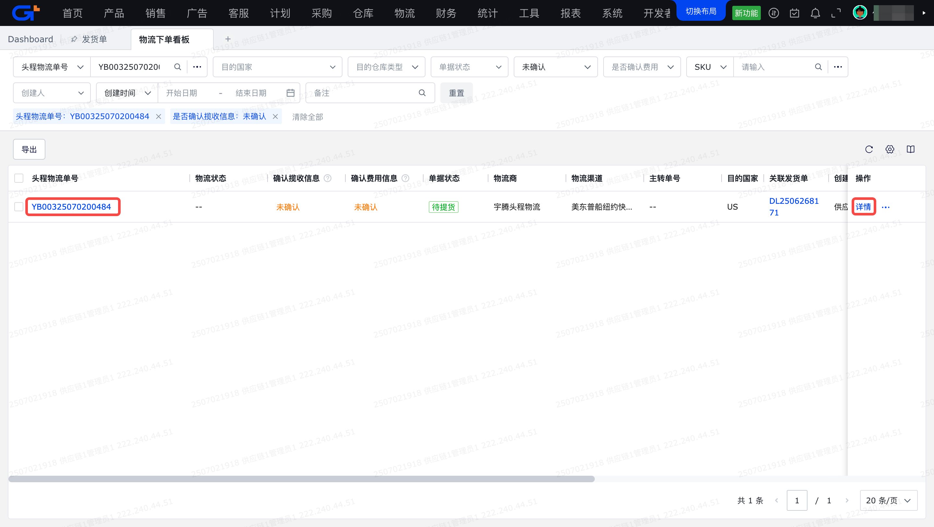Toggle fullscreen mode icon
Viewport: 934px width, 527px height.
click(836, 13)
